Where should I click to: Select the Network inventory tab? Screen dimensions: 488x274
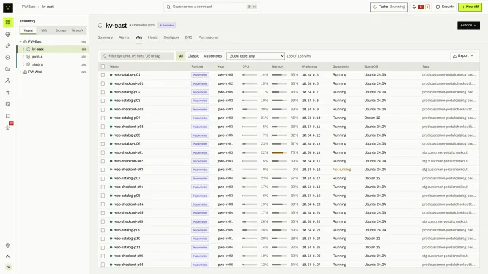click(77, 30)
